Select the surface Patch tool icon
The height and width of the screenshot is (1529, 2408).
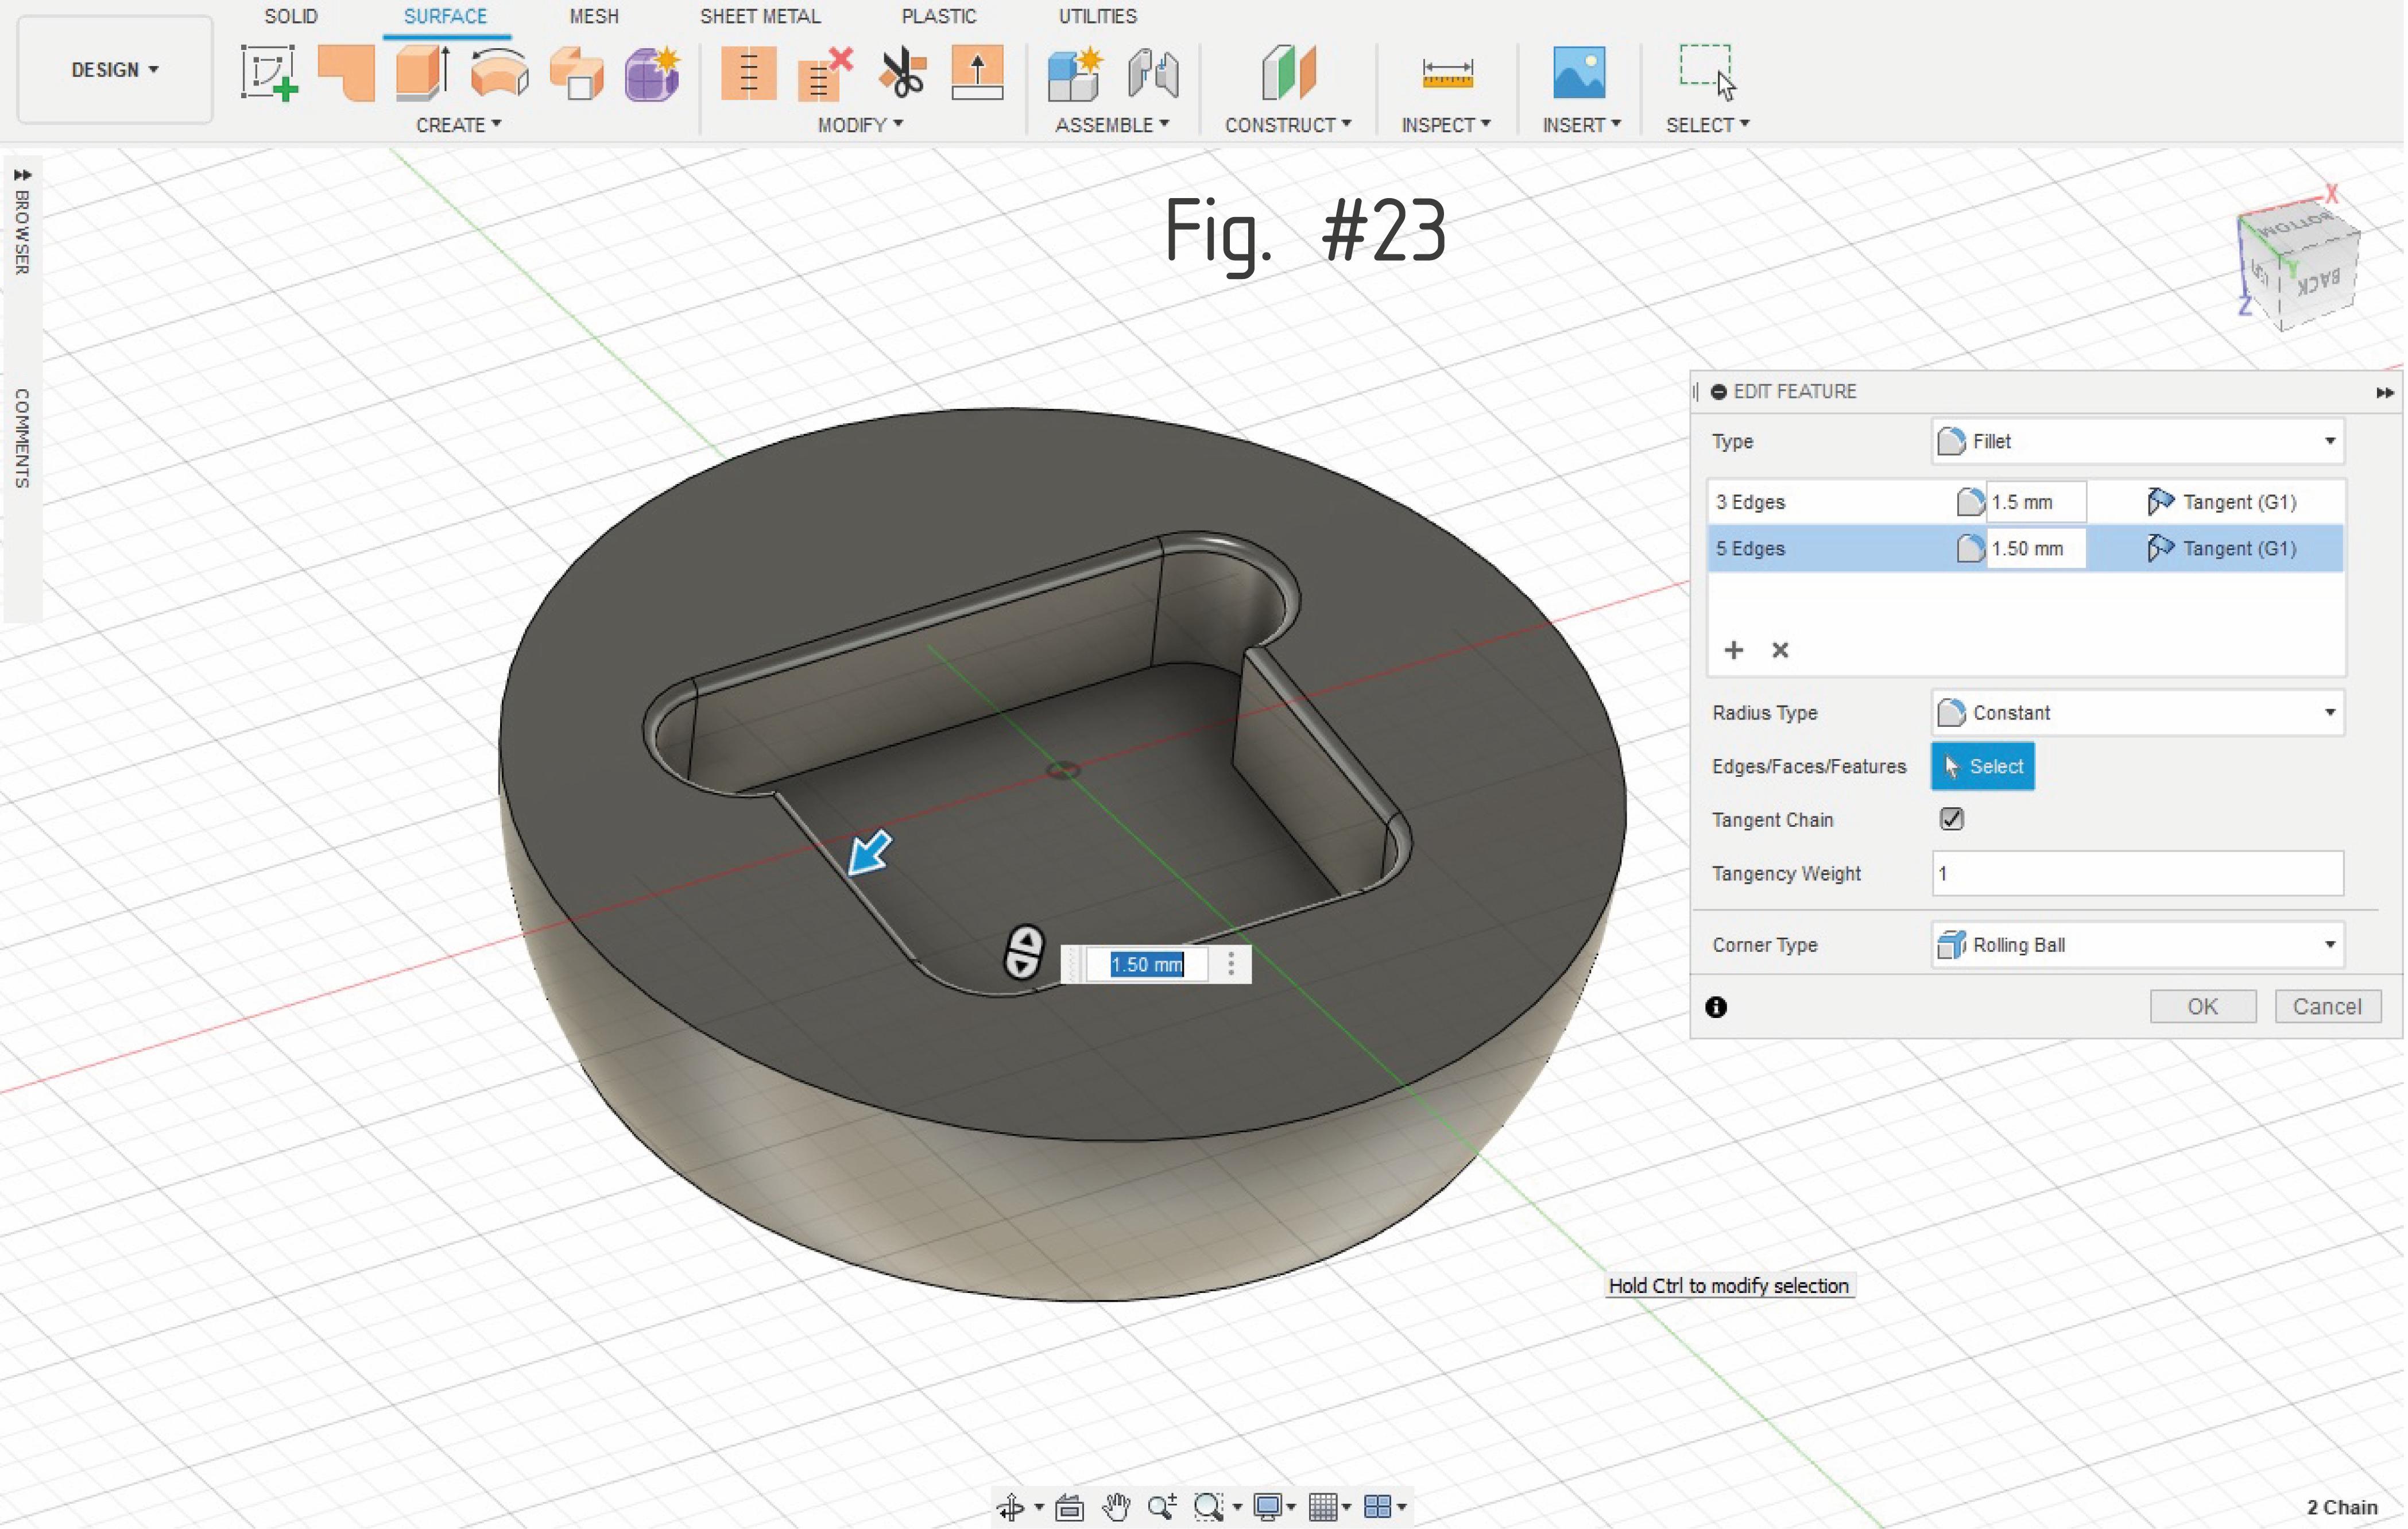[346, 72]
